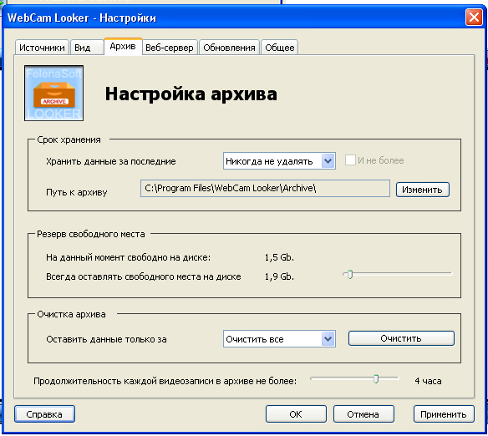Apply changes with the Применить button
488x436 pixels.
click(444, 414)
